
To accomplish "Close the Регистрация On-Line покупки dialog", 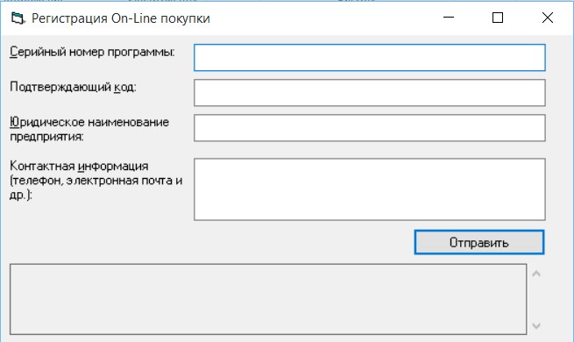I will 548,18.
